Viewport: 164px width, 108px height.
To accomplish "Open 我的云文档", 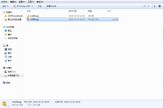I will [13, 38].
